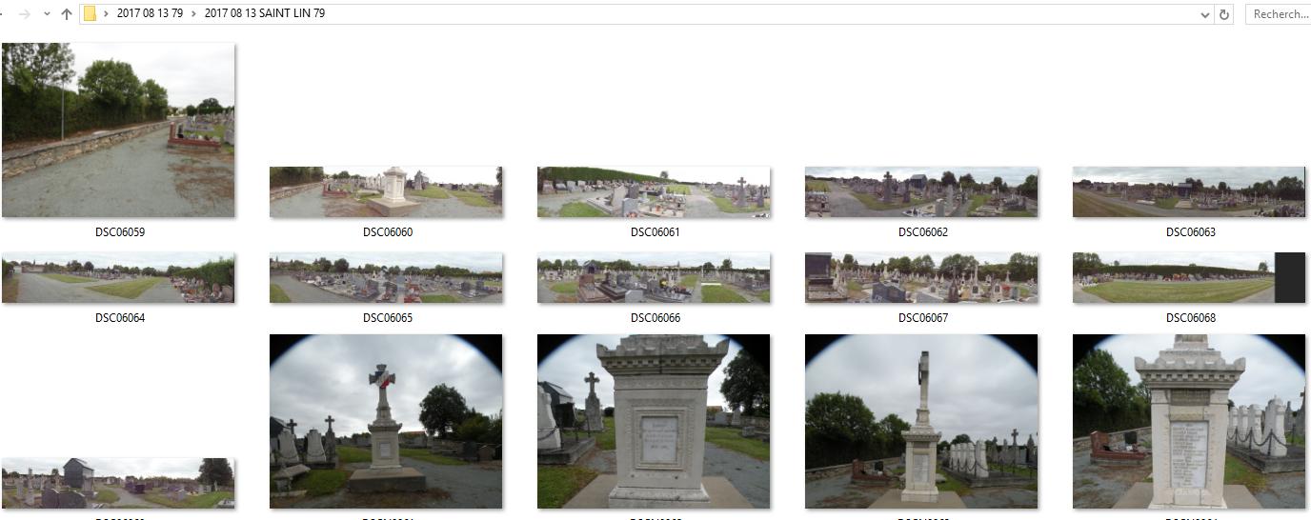
Task: Select fisheye photo of cross with red ribbon
Action: click(386, 422)
